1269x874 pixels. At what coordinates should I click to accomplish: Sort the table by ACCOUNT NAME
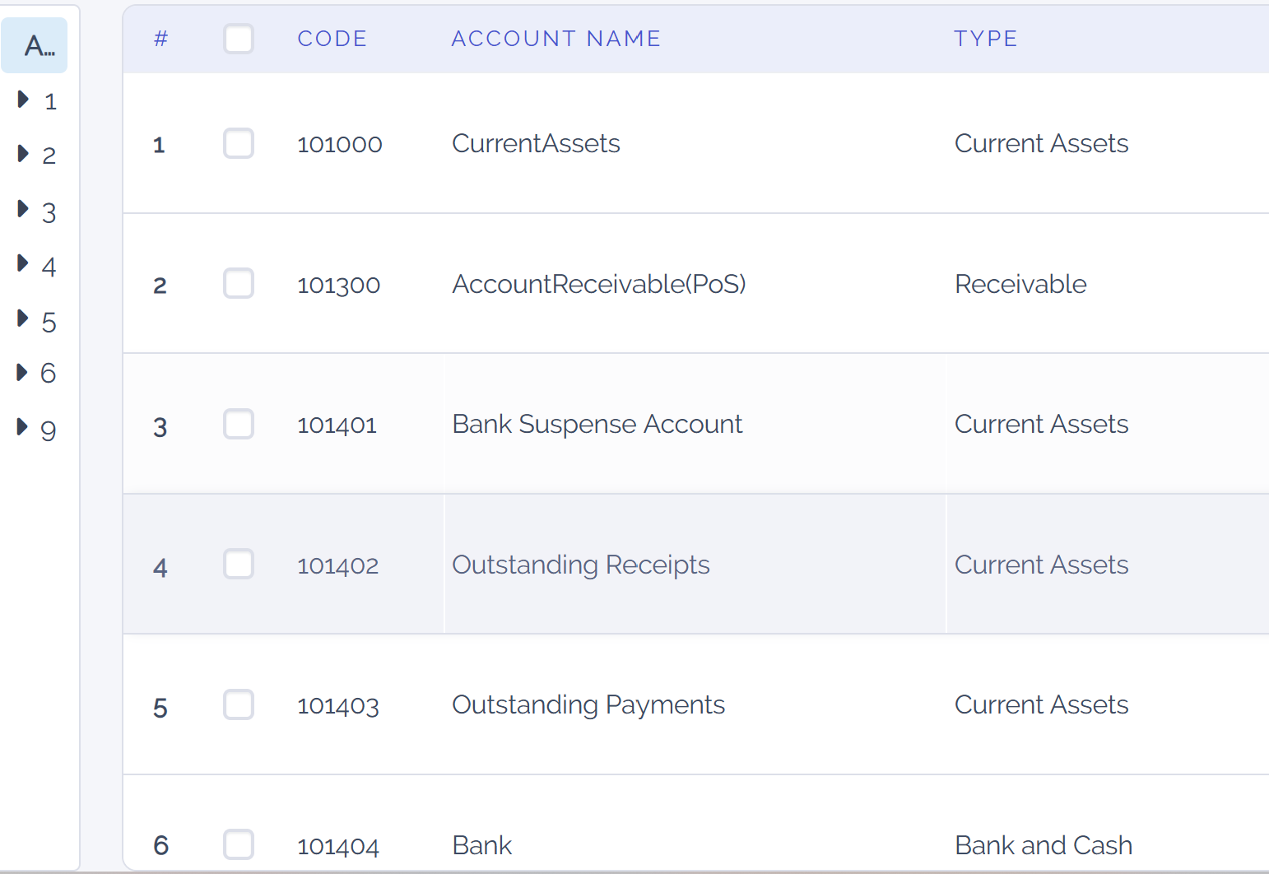pyautogui.click(x=555, y=38)
